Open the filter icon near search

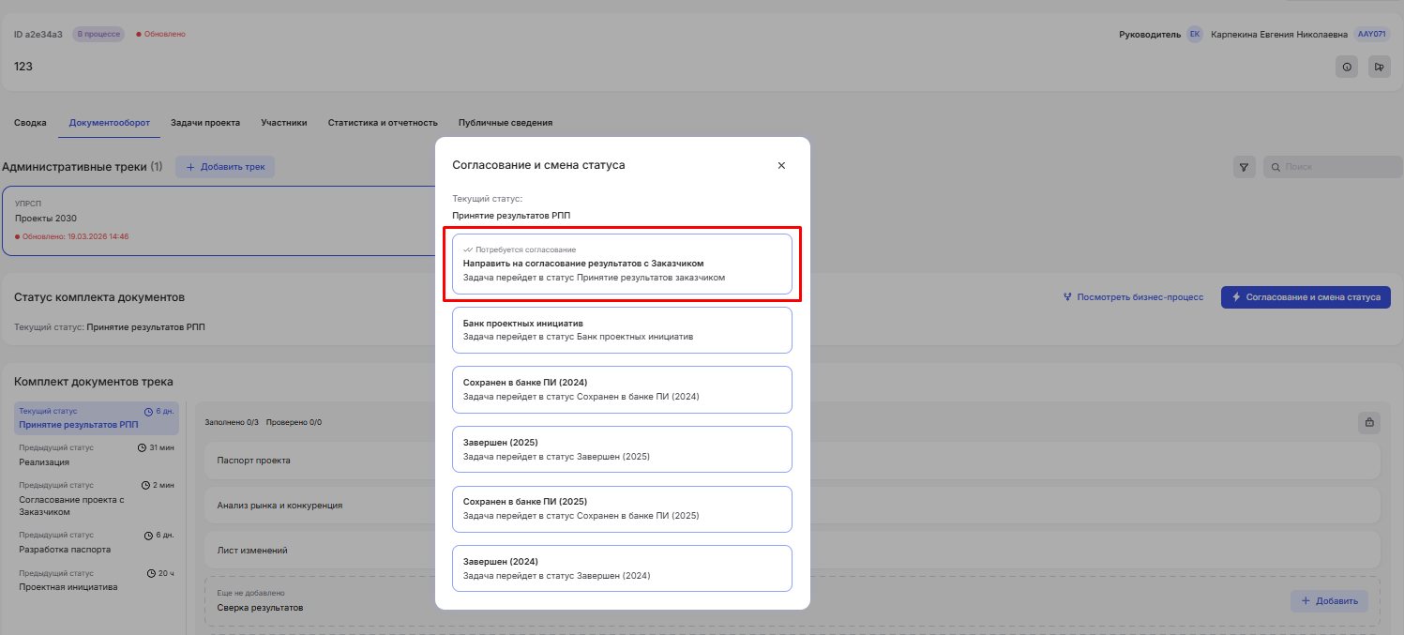click(x=1244, y=167)
